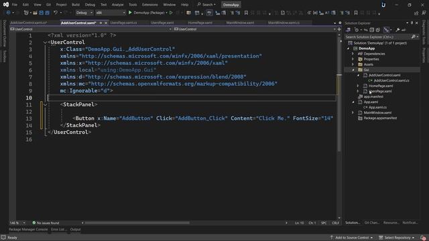The image size is (429, 241).
Task: Collapse the Gui folder node
Action: point(353,70)
